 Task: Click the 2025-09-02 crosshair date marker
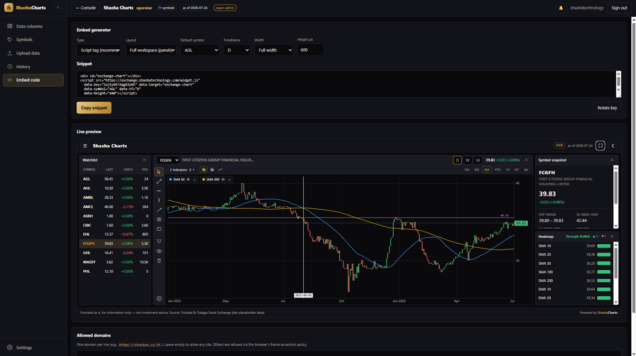click(303, 295)
